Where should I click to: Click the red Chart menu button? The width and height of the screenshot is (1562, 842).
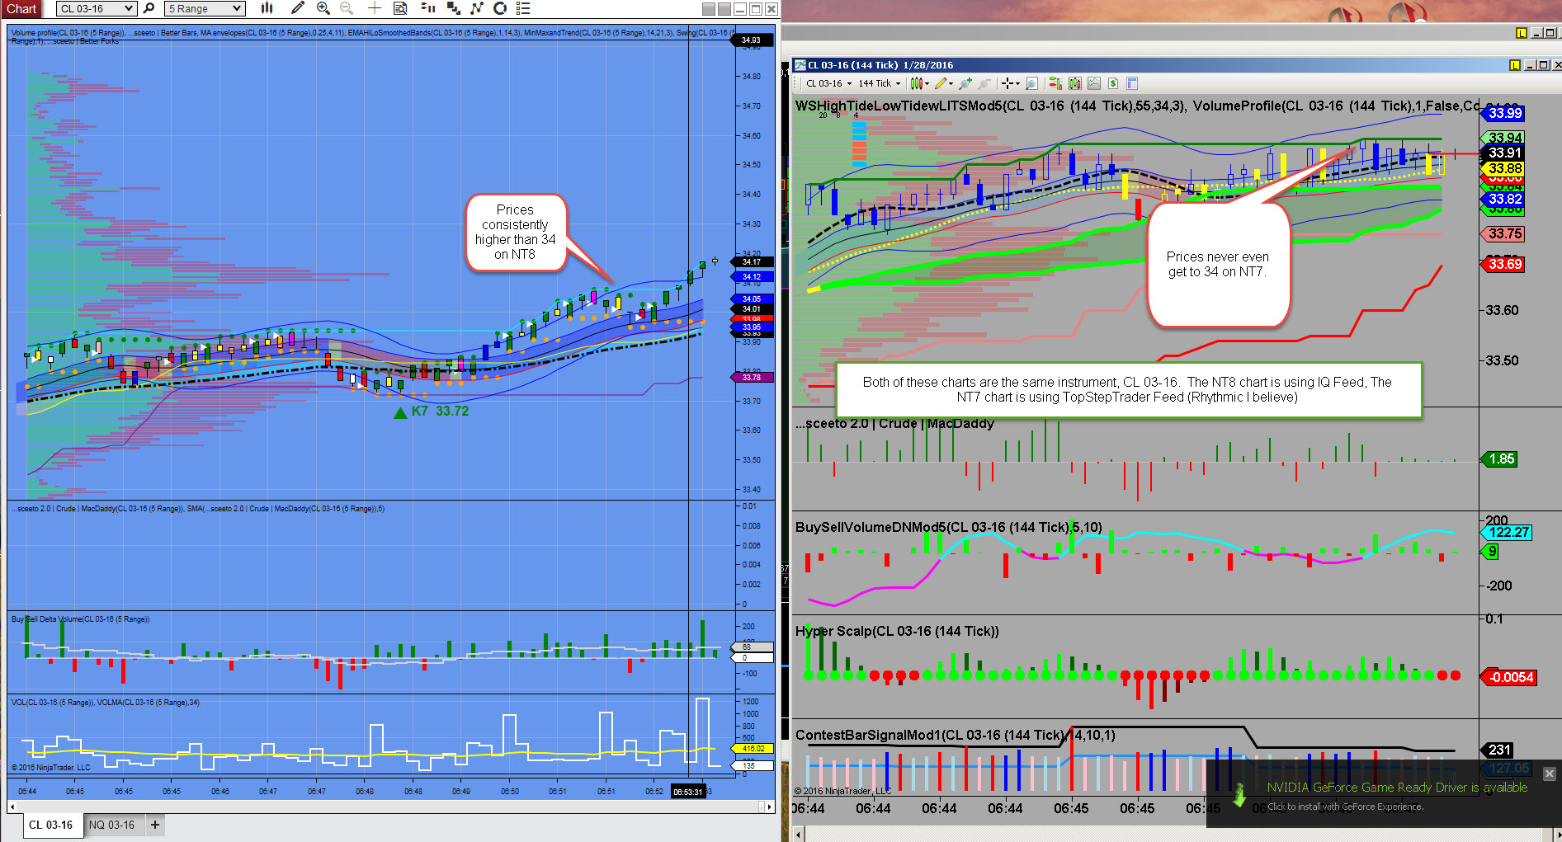pyautogui.click(x=21, y=8)
